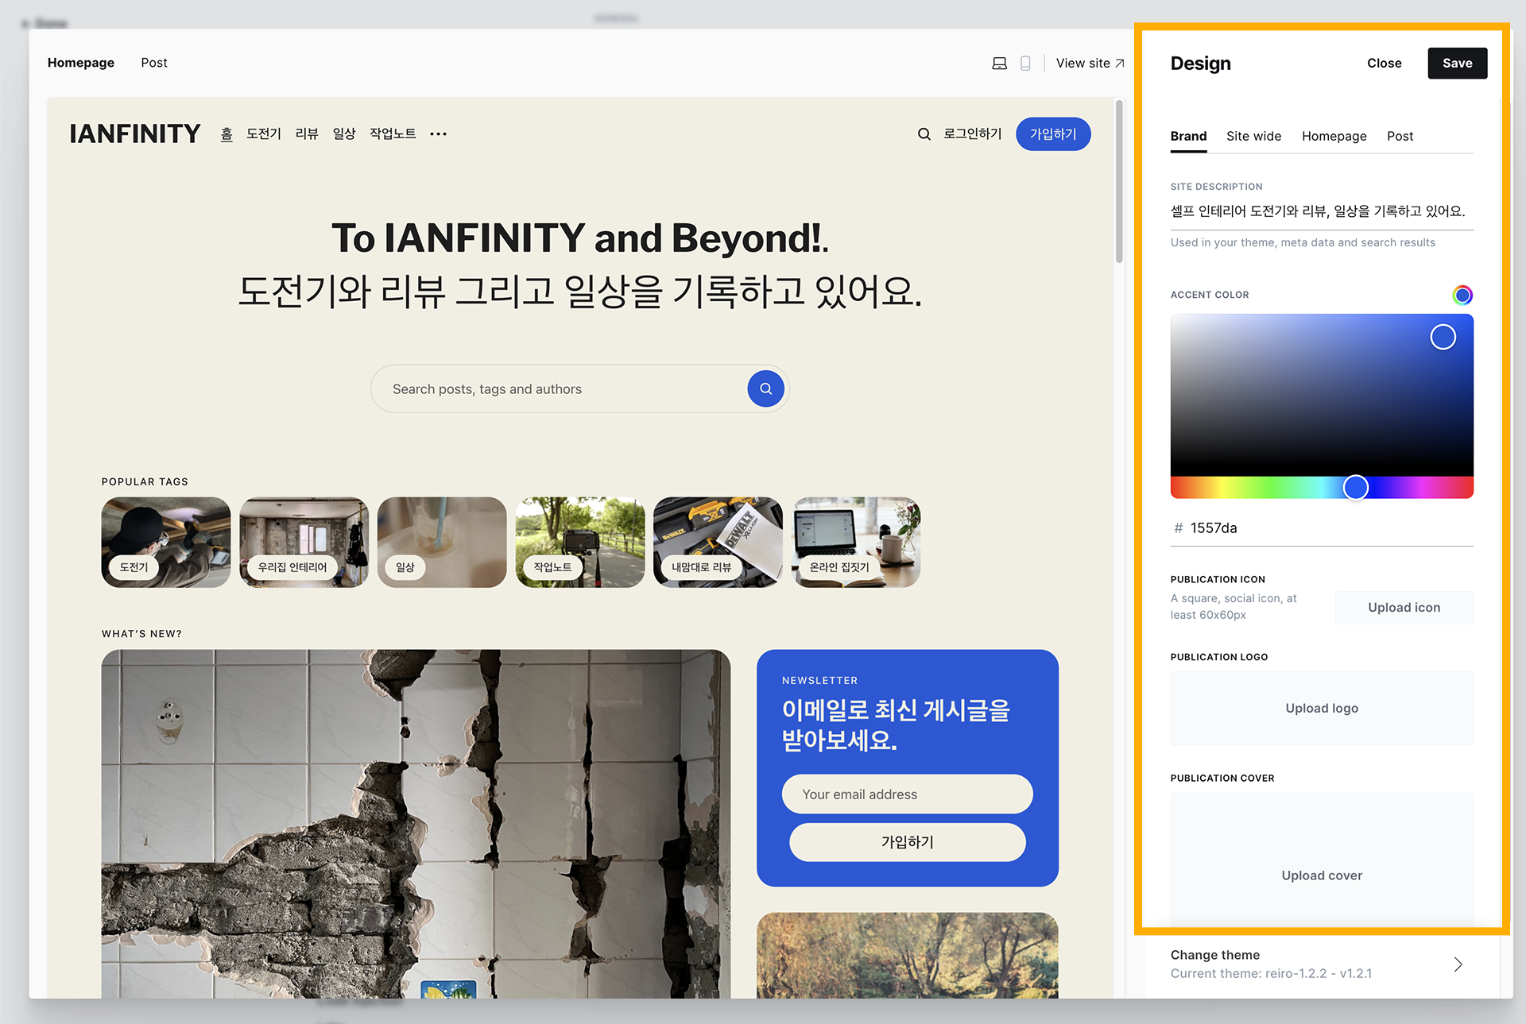
Task: Click the Upload icon button
Action: coord(1404,608)
